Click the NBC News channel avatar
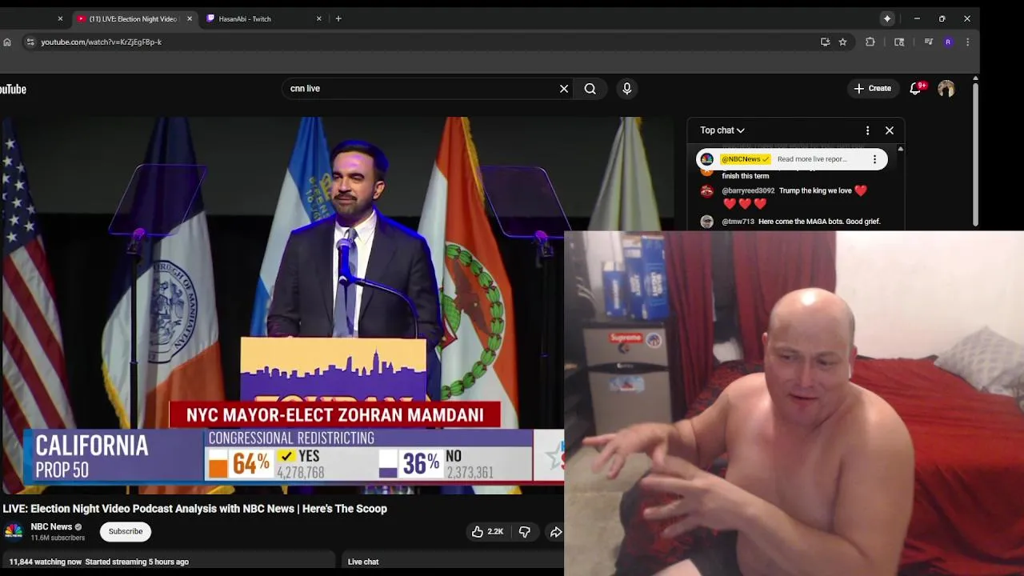 pos(13,531)
